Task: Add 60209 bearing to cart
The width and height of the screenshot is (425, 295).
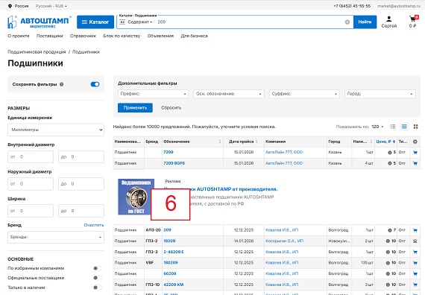Action: coord(415,273)
